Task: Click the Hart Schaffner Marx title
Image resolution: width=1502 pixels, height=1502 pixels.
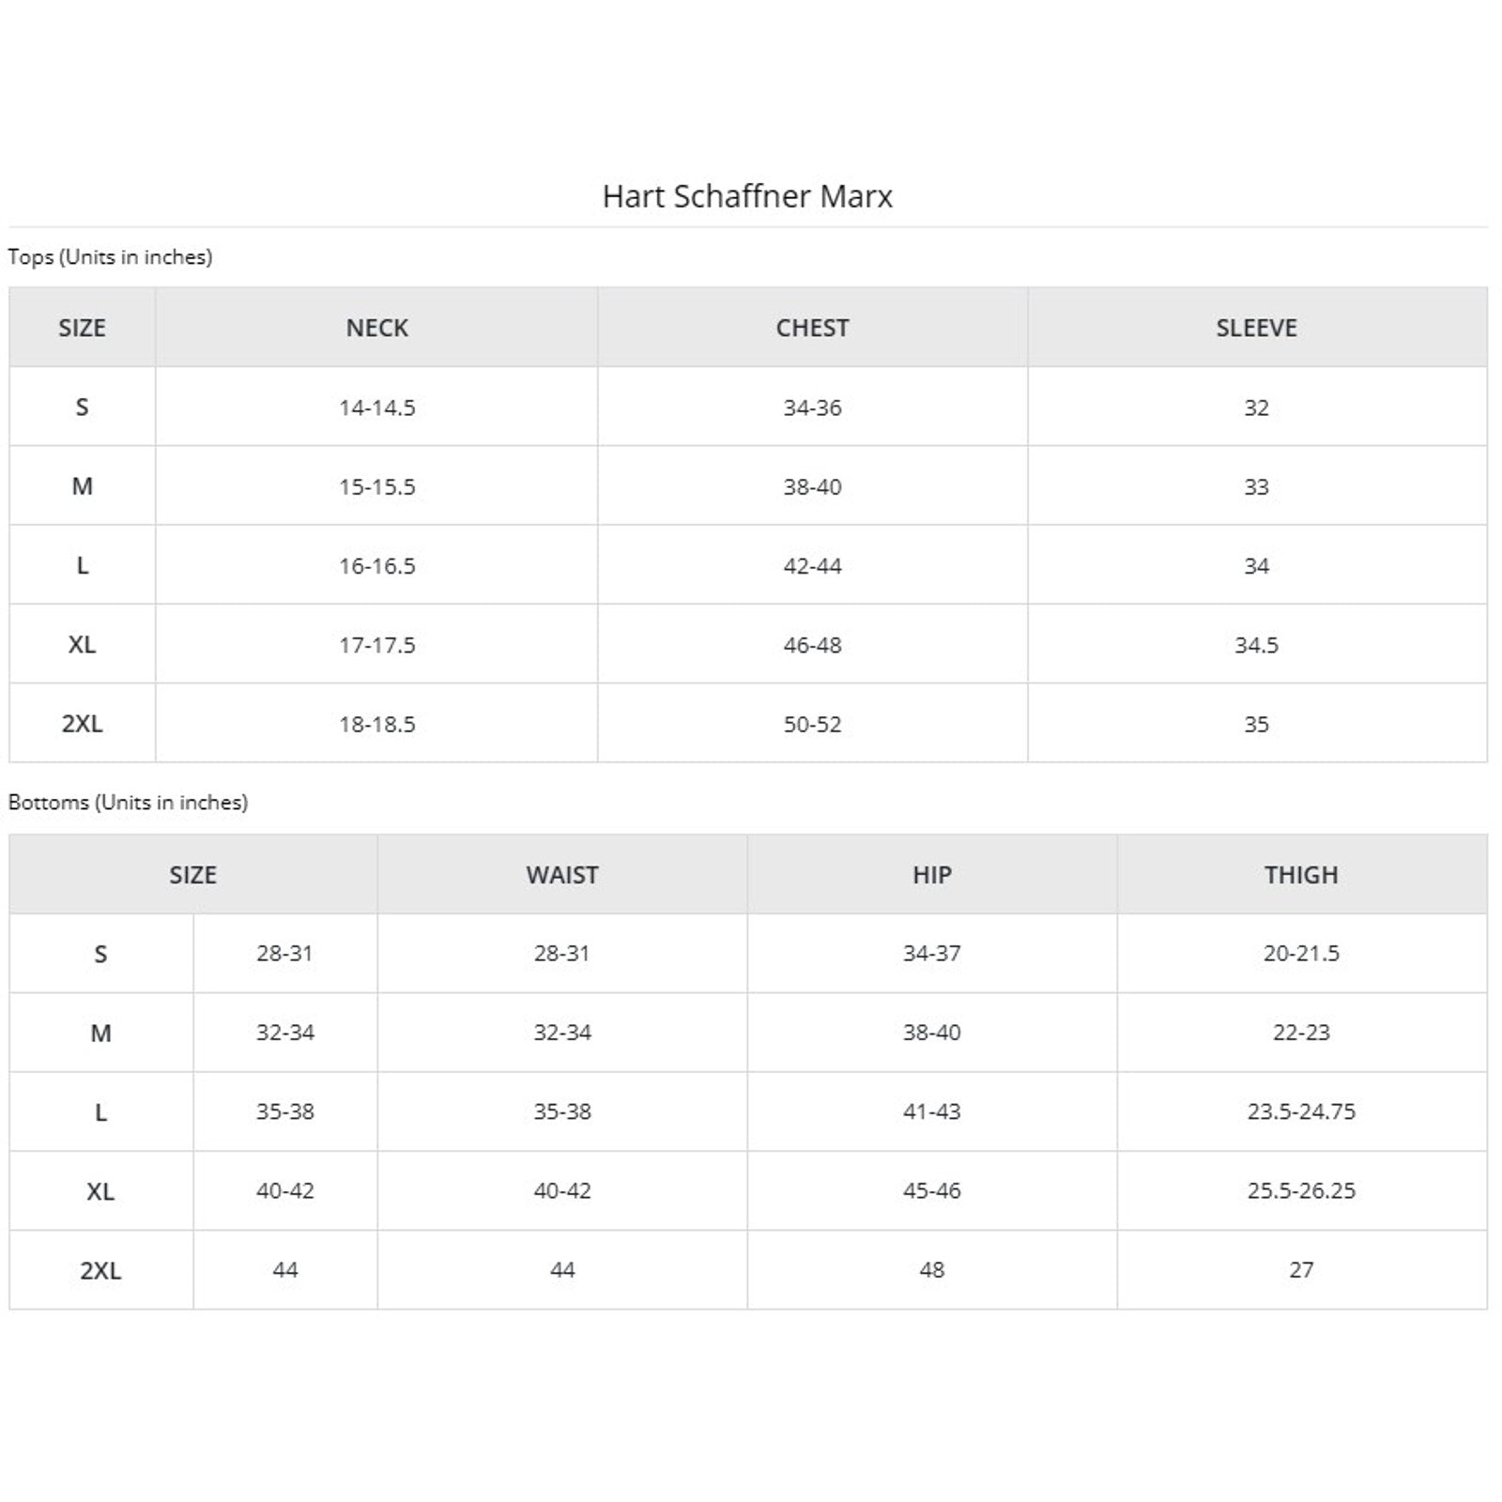Action: [747, 196]
